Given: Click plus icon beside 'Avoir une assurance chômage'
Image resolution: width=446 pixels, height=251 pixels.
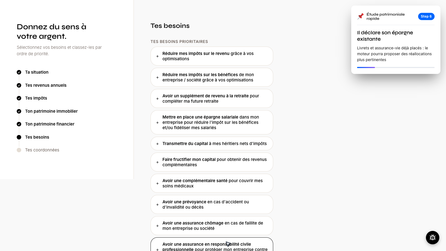Looking at the screenshot, I should pyautogui.click(x=157, y=226).
